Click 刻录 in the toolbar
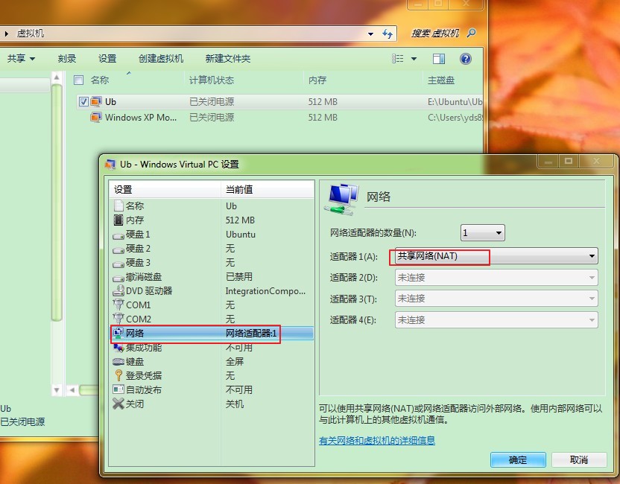This screenshot has height=484, width=620. pyautogui.click(x=67, y=59)
